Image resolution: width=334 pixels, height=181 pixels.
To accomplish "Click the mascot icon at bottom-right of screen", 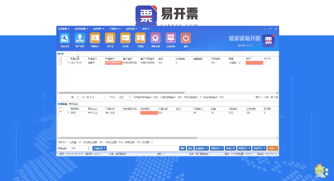I will coord(321,171).
